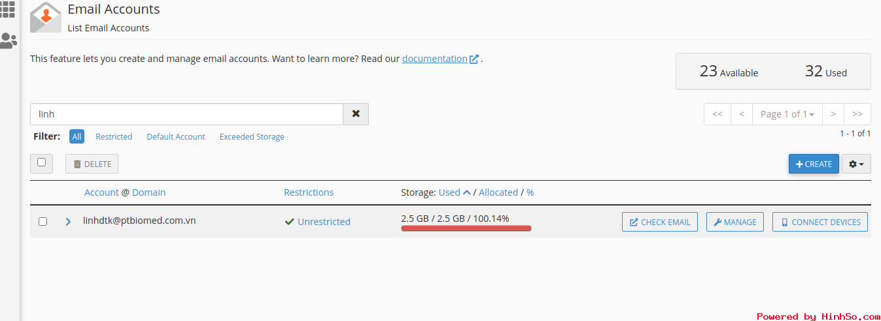Click the Create button

click(x=814, y=164)
